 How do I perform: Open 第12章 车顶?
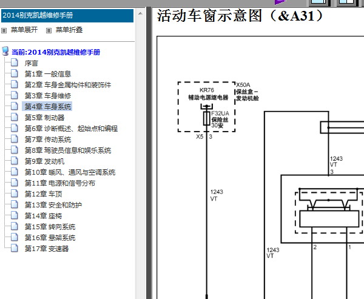pos(44,194)
